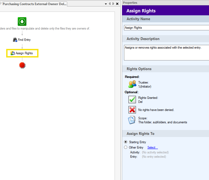
Task: Collapse the Rights Options section header
Action: pos(139,69)
